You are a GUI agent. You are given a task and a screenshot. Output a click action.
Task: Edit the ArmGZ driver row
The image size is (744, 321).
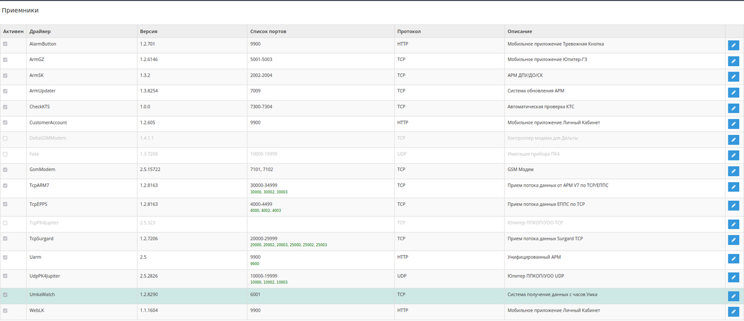click(733, 61)
